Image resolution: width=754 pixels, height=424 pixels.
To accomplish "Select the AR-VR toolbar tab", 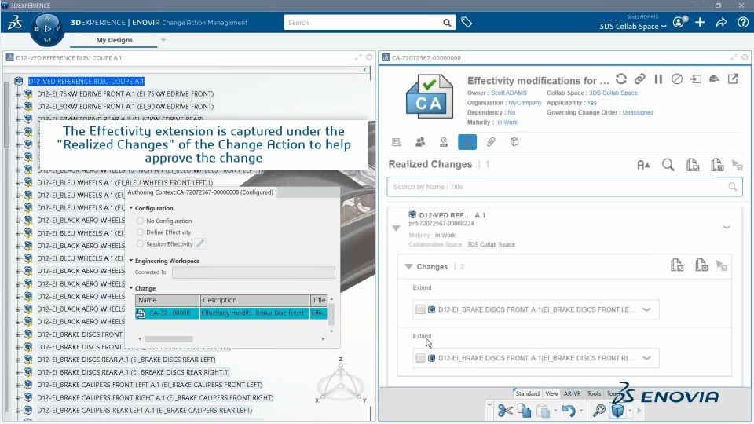I will 573,393.
